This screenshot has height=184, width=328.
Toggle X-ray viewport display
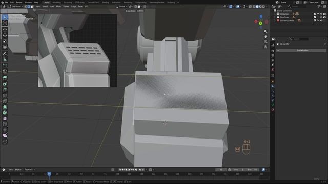[x=250, y=7]
